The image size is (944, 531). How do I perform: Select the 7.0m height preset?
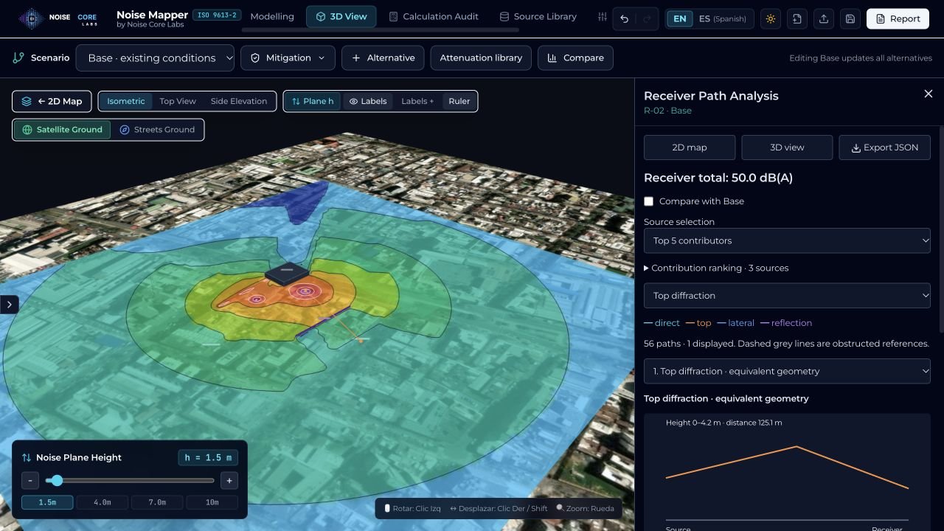157,502
